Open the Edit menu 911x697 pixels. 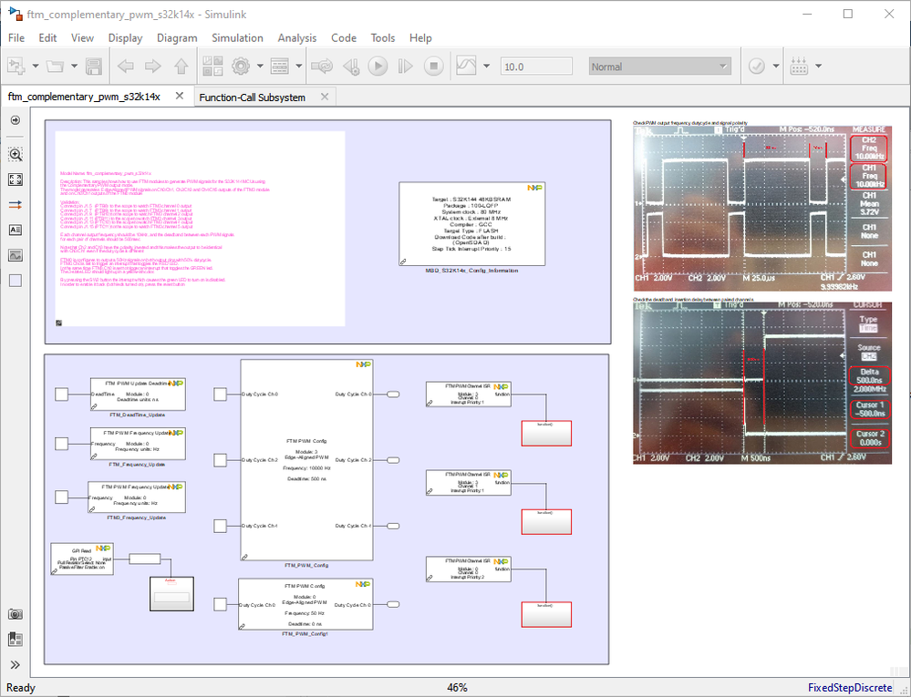coord(47,37)
